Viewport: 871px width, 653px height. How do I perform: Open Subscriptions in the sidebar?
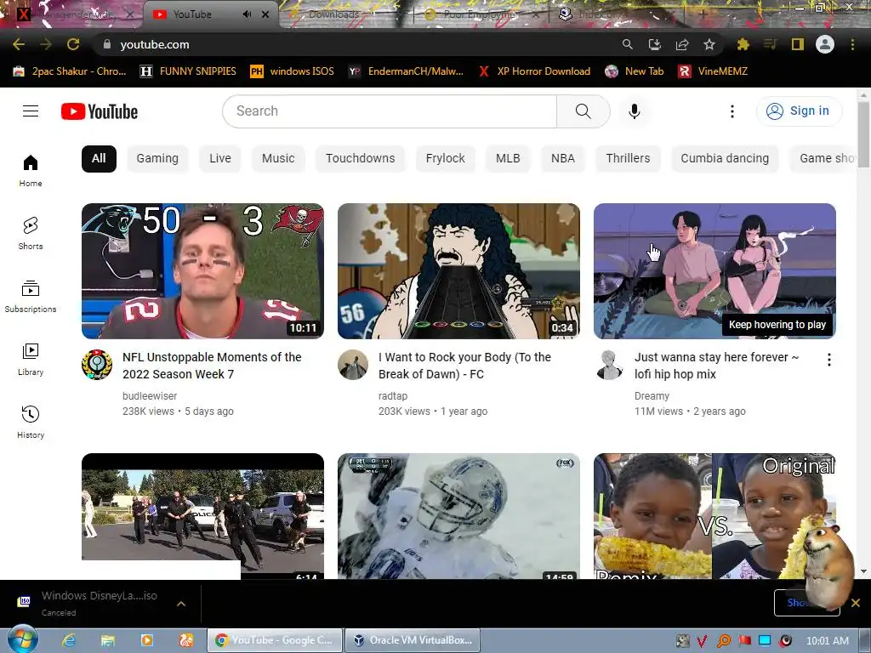31,297
